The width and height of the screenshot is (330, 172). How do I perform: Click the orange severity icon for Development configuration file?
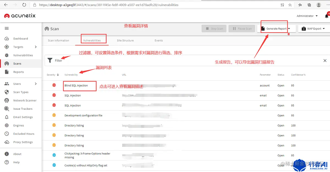pos(54,115)
